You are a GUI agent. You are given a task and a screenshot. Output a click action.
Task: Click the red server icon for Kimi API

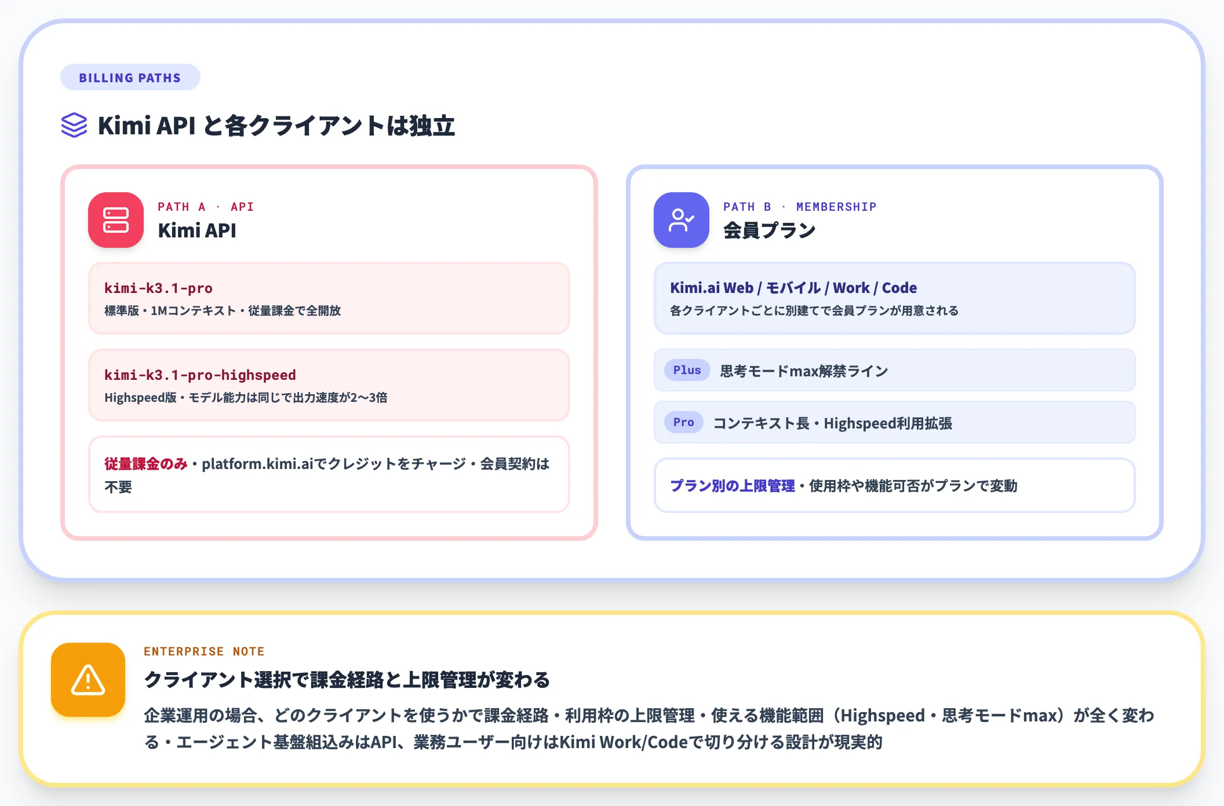coord(116,220)
